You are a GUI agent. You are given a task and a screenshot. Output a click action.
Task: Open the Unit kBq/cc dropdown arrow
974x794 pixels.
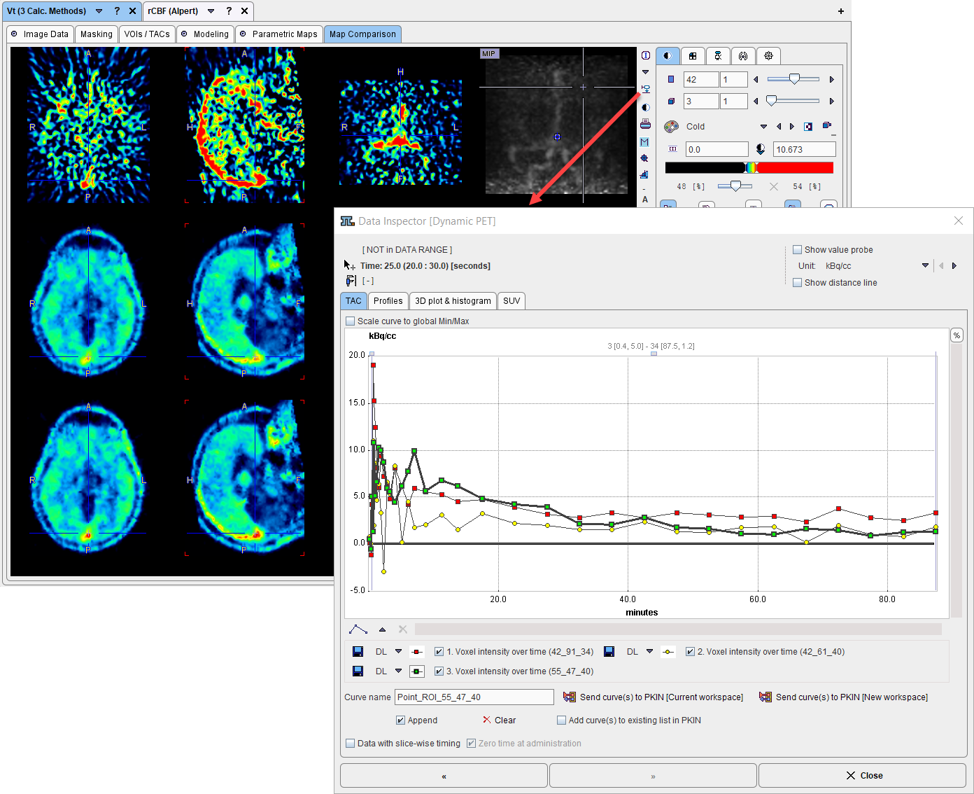pos(925,266)
